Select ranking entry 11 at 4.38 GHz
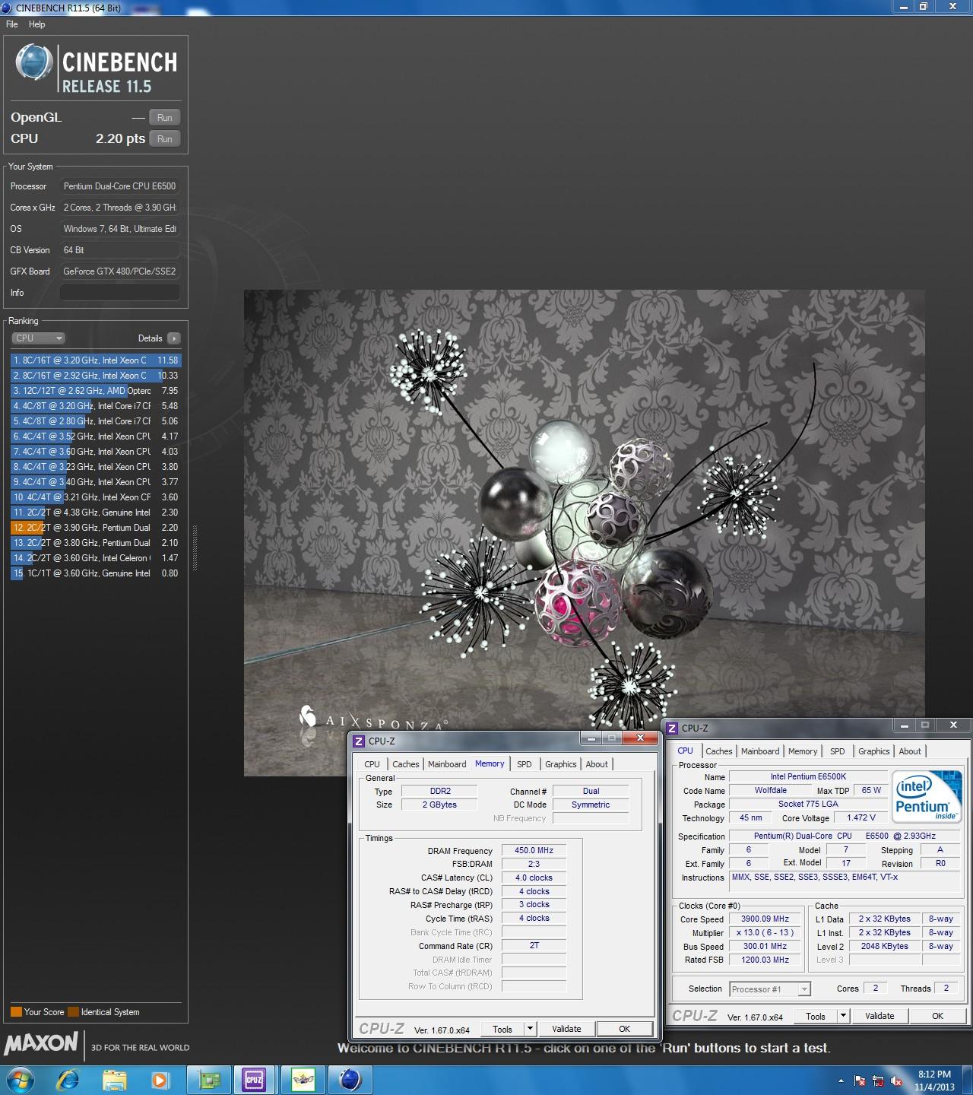Image resolution: width=973 pixels, height=1095 pixels. 96,513
